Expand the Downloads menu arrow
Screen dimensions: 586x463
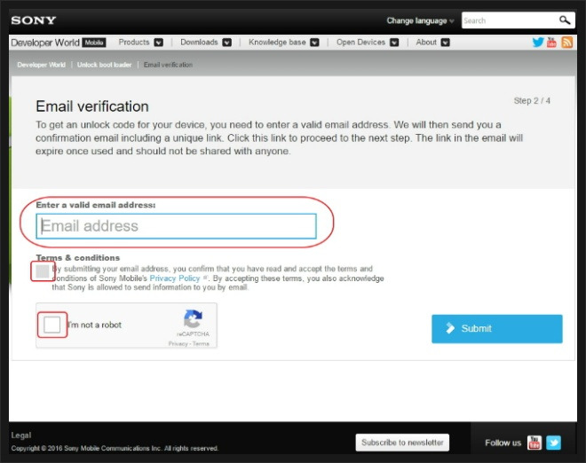(226, 43)
